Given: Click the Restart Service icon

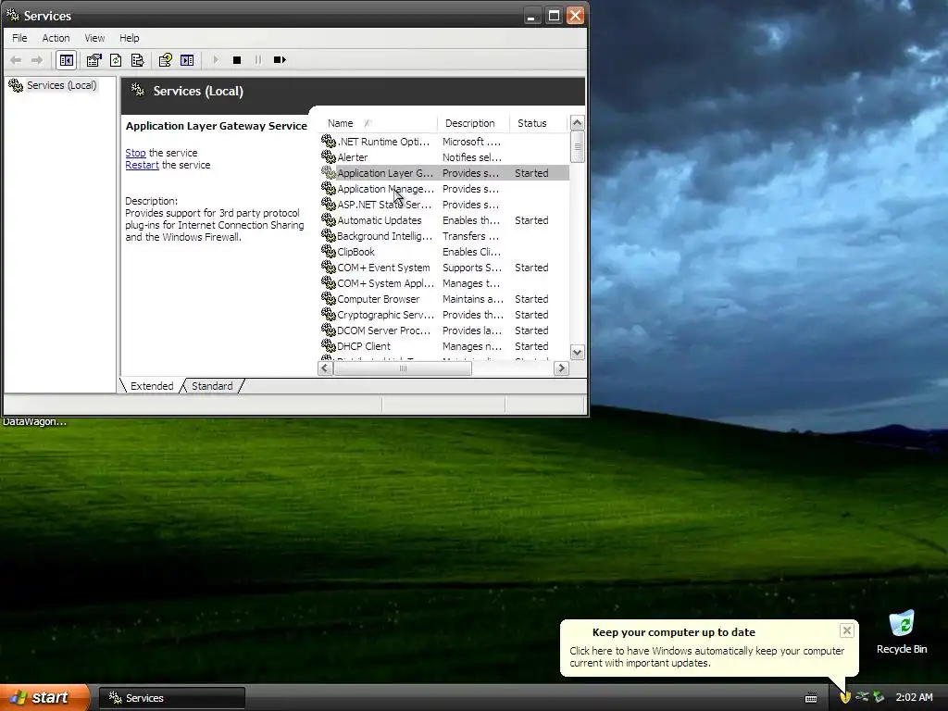Looking at the screenshot, I should tap(280, 60).
